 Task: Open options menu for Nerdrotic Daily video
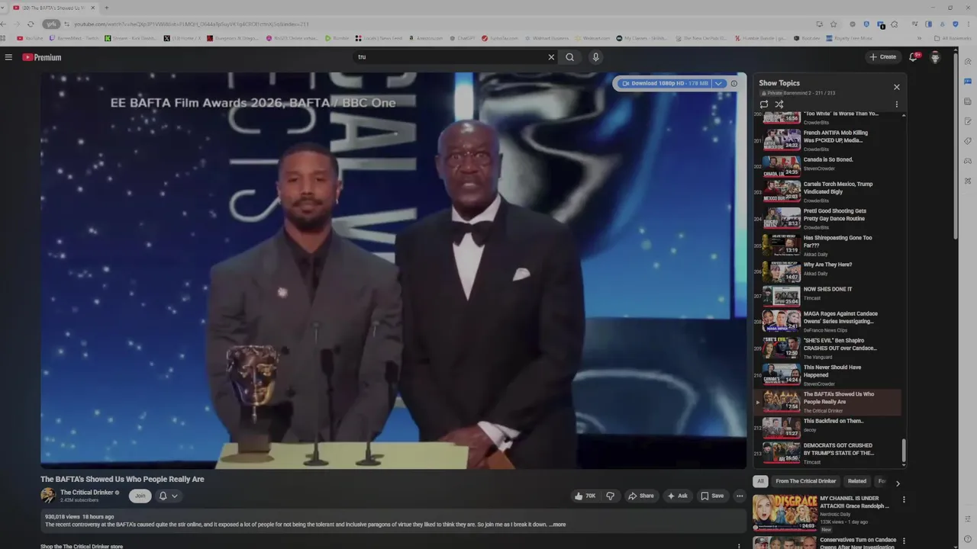904,499
